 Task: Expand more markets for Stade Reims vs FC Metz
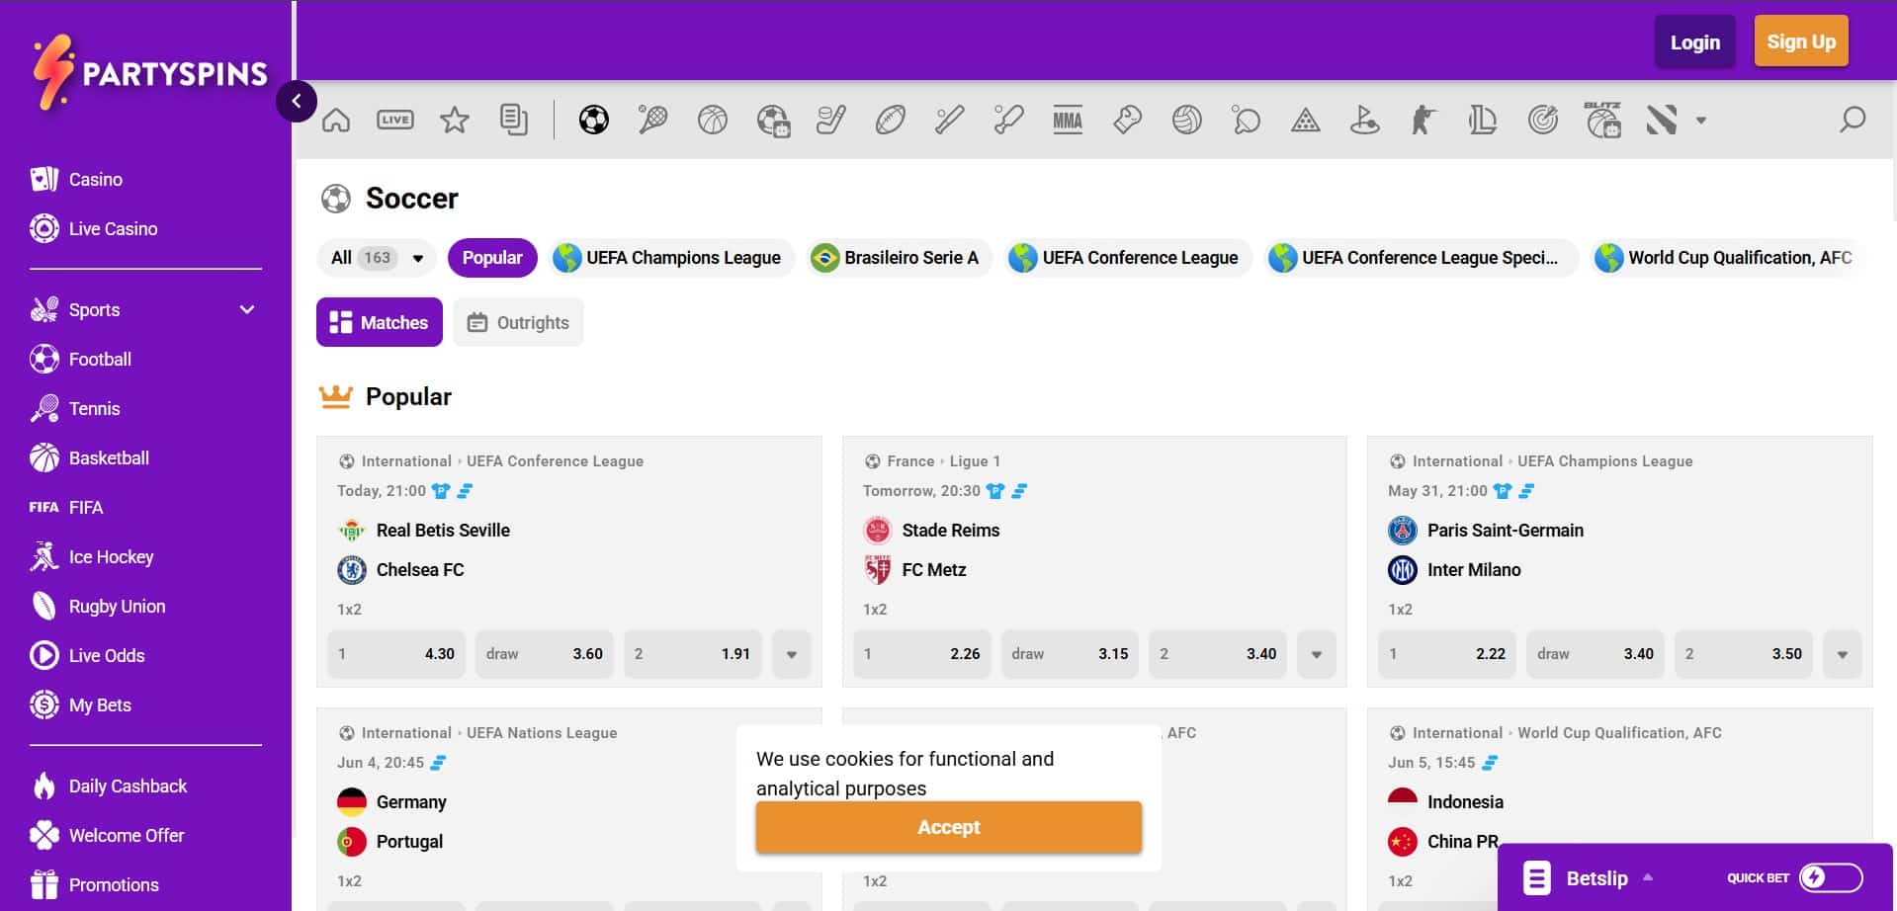tap(1317, 654)
